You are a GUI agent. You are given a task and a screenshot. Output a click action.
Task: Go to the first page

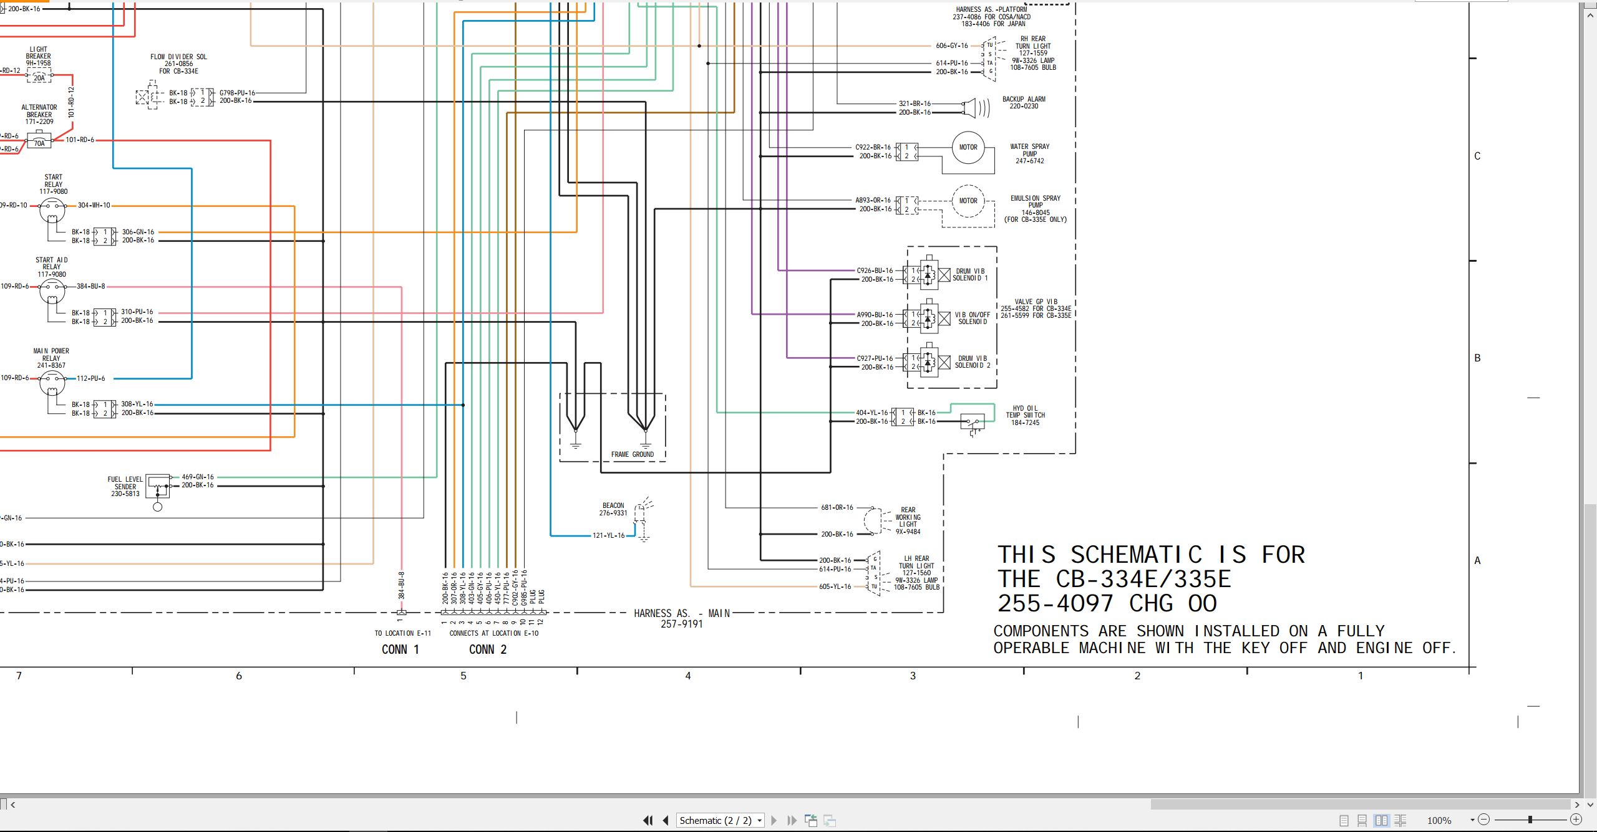648,820
